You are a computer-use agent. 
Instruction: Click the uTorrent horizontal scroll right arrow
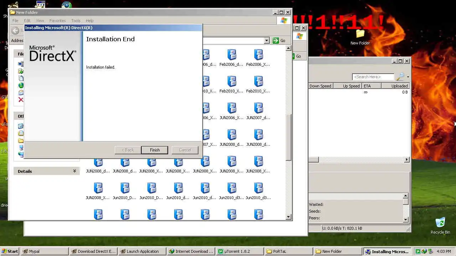(407, 160)
